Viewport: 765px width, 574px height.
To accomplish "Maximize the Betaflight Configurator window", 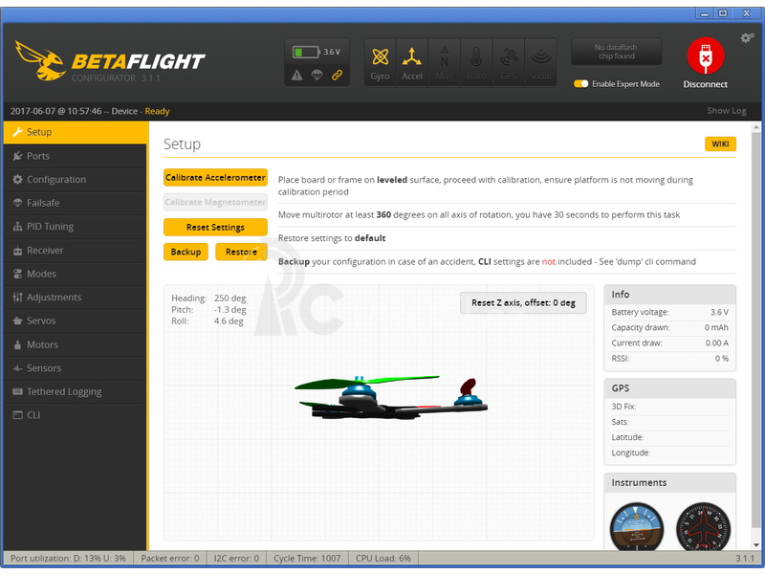I will pyautogui.click(x=723, y=13).
